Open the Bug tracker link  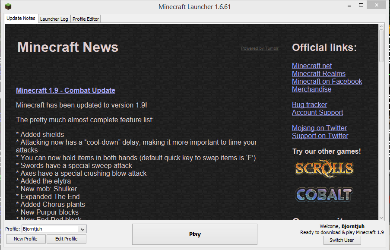[309, 105]
